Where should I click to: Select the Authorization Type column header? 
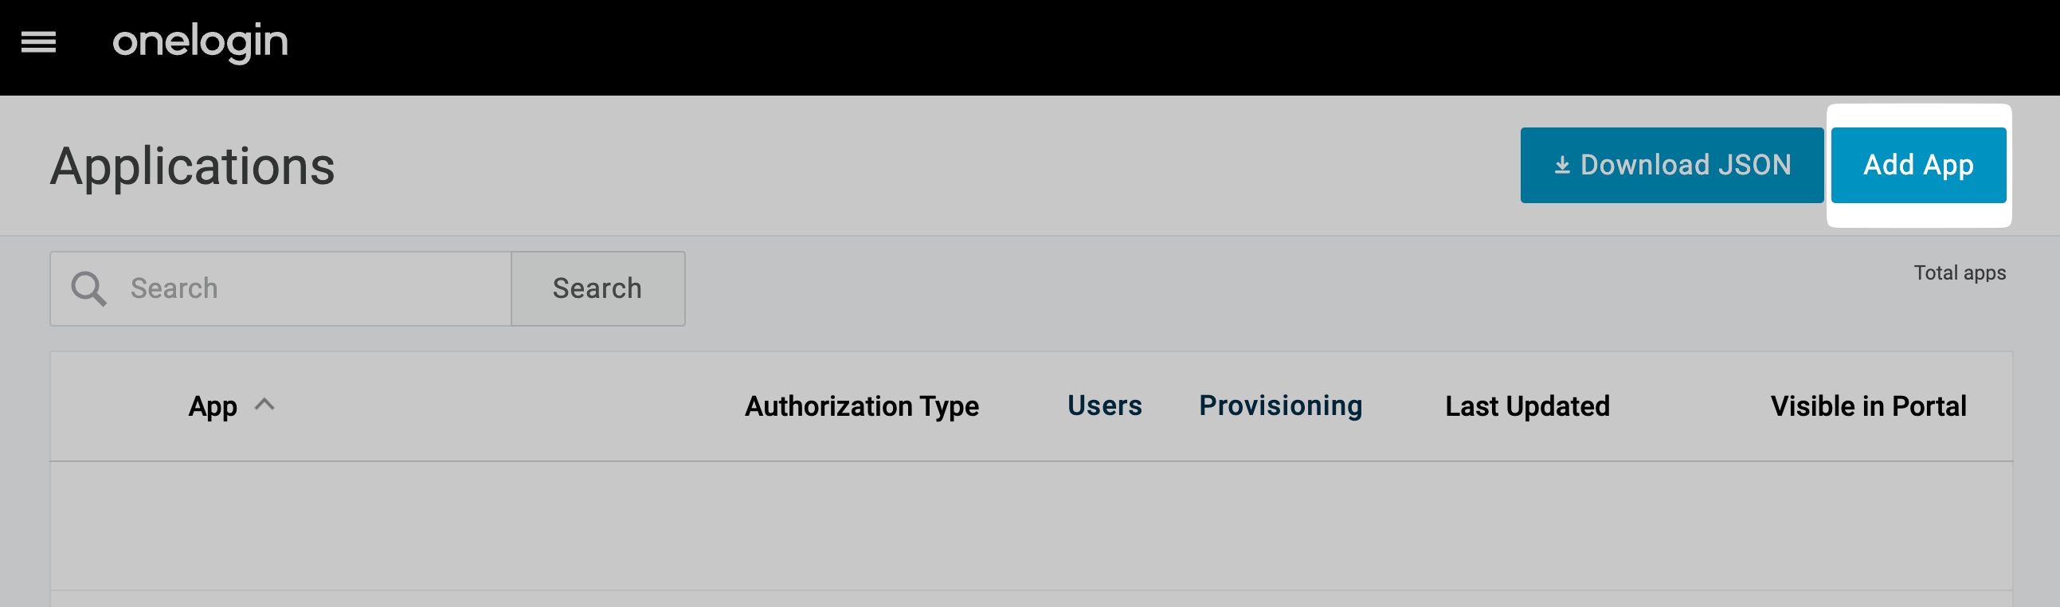(x=861, y=405)
